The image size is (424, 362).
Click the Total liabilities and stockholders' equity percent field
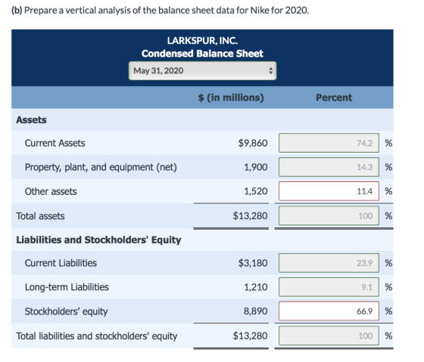click(329, 336)
